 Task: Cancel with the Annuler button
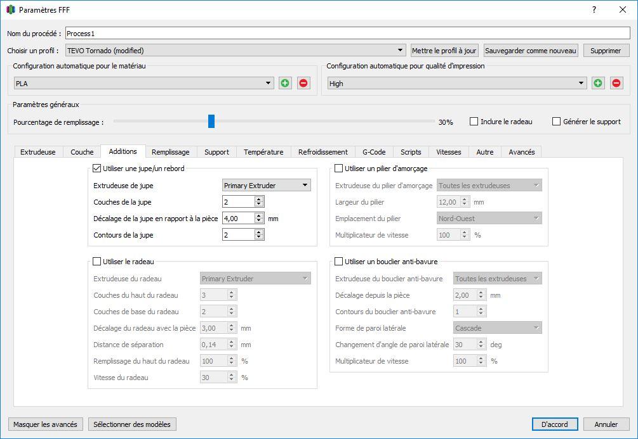(606, 424)
